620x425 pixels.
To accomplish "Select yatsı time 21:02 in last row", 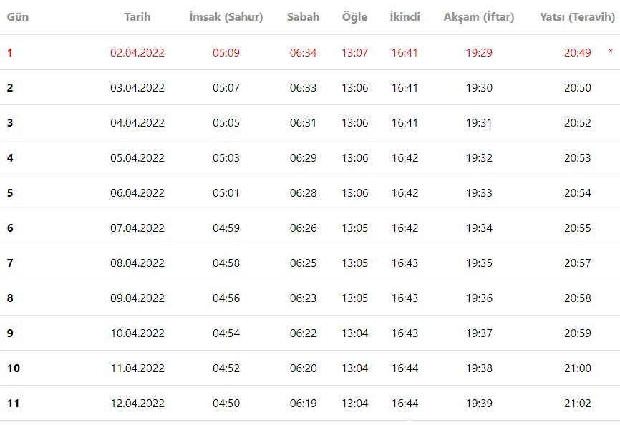I will tap(577, 404).
